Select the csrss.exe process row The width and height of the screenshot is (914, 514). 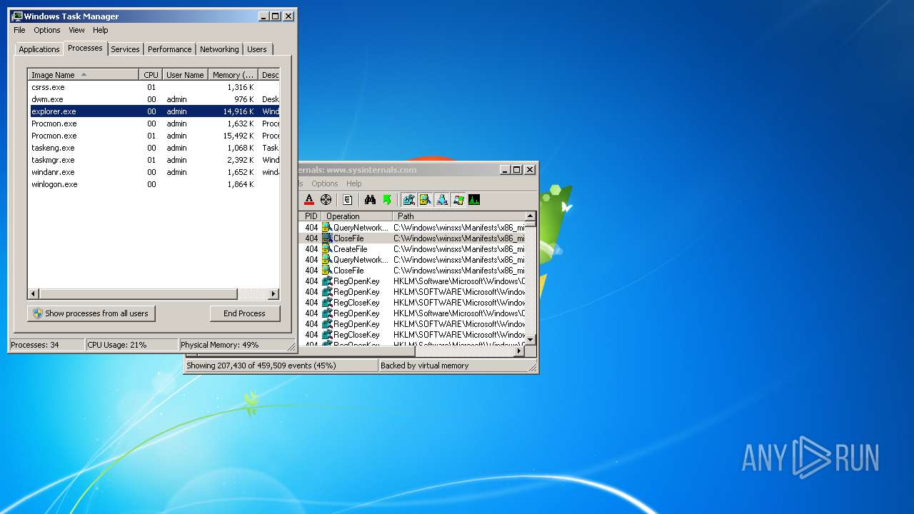click(154, 87)
